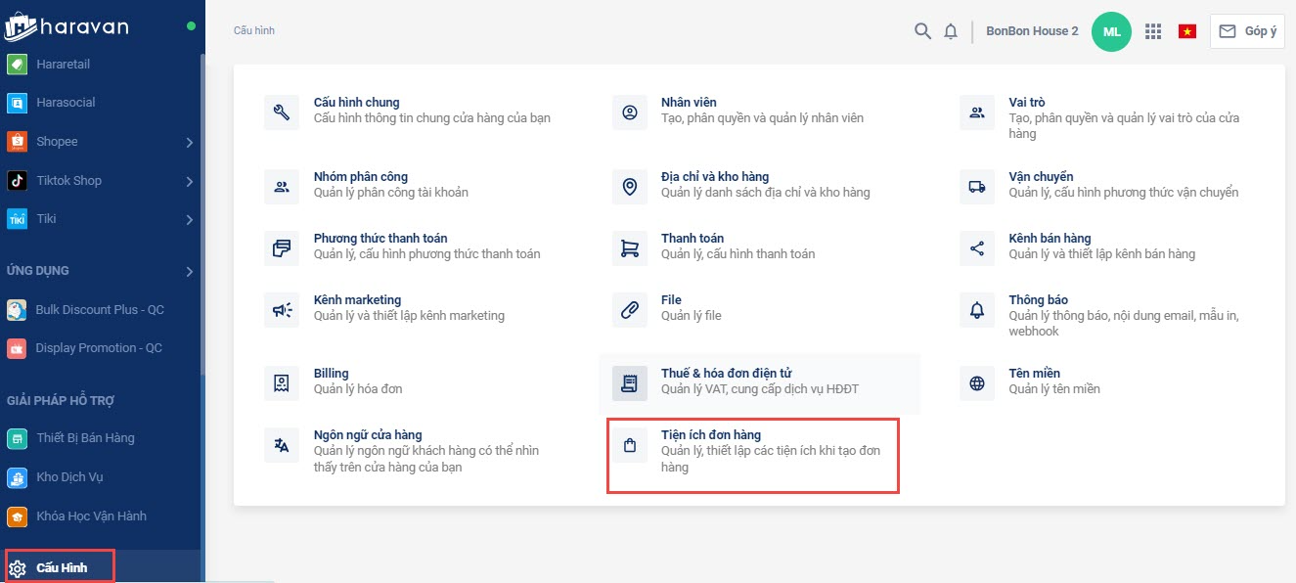Image resolution: width=1296 pixels, height=583 pixels.
Task: Click the wrench icon for Cấu hình chung
Action: pos(282,112)
